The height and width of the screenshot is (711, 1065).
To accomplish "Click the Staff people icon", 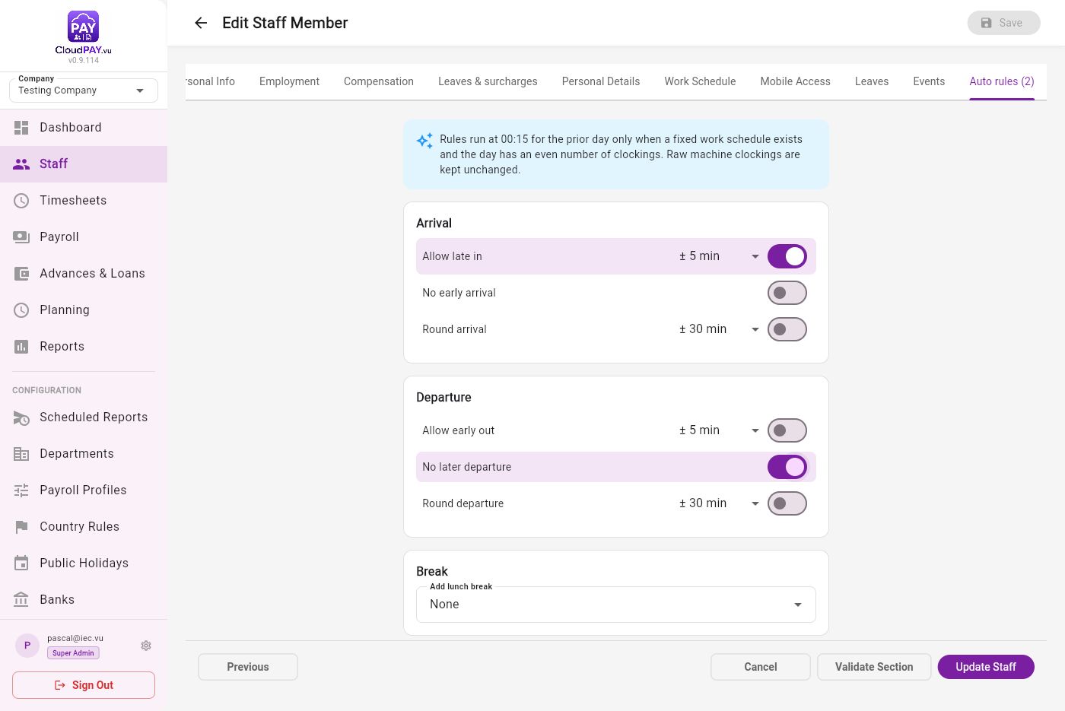I will [x=21, y=164].
